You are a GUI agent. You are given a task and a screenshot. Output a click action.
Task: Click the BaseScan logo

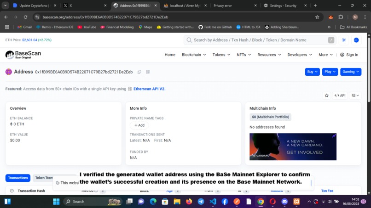(23, 55)
